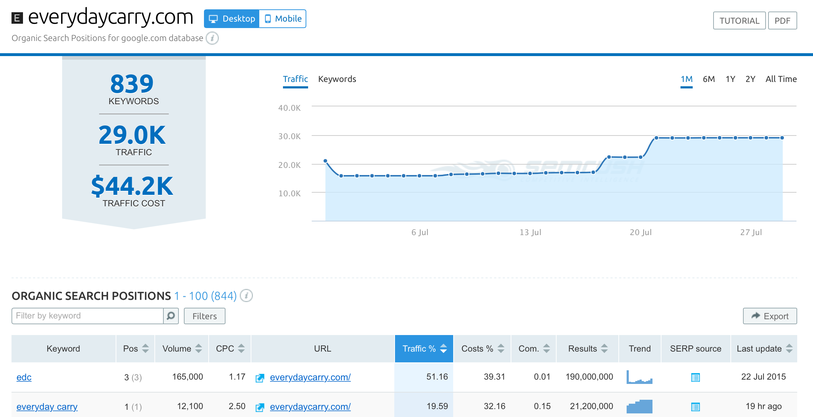Click the Keyword column header
This screenshot has width=813, height=417.
(63, 349)
